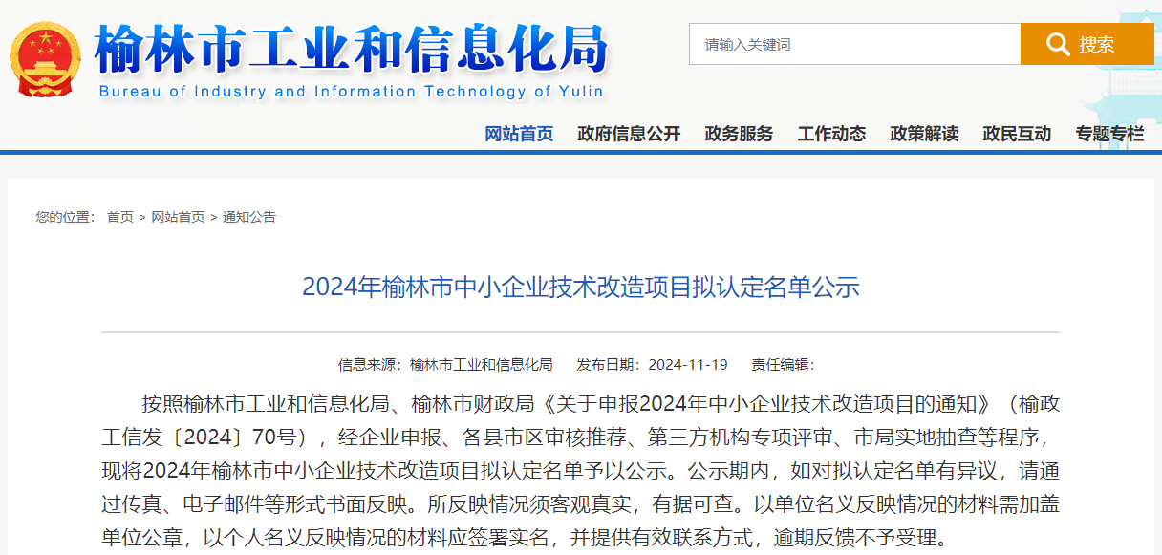Click the text line starting 过传真、电子邮件等形式

click(x=581, y=504)
